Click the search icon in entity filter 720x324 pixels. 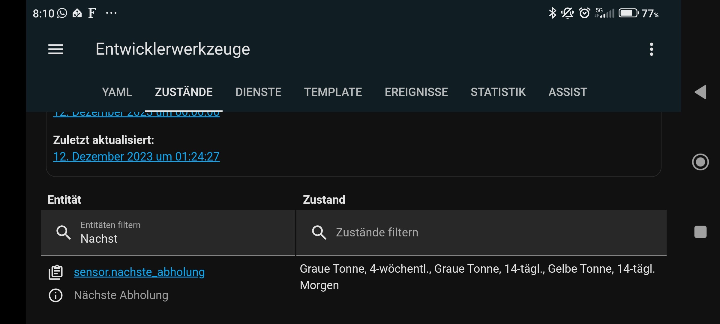coord(64,232)
